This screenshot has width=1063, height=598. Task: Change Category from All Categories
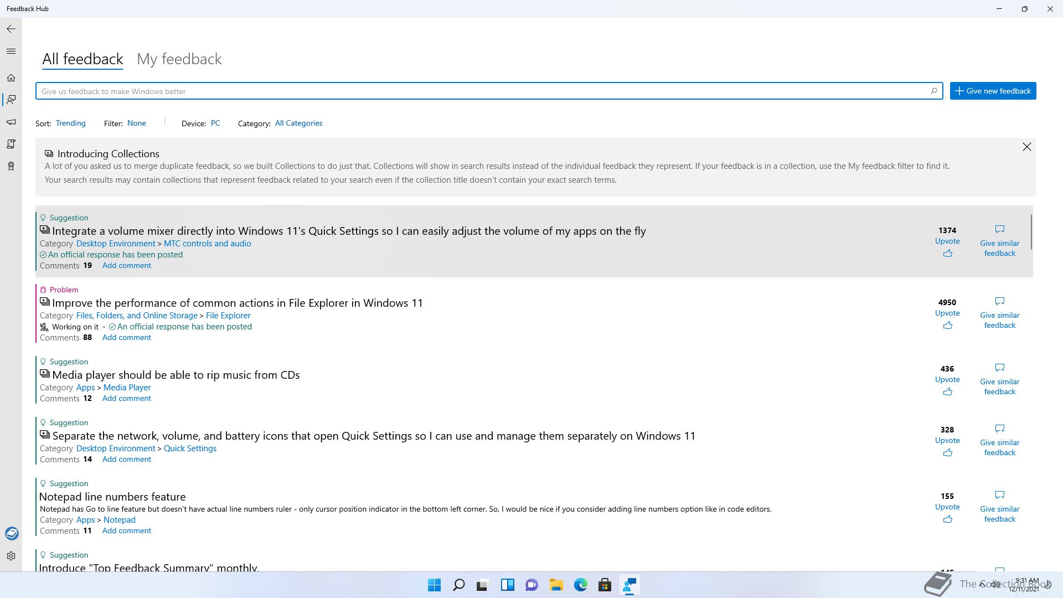[298, 123]
